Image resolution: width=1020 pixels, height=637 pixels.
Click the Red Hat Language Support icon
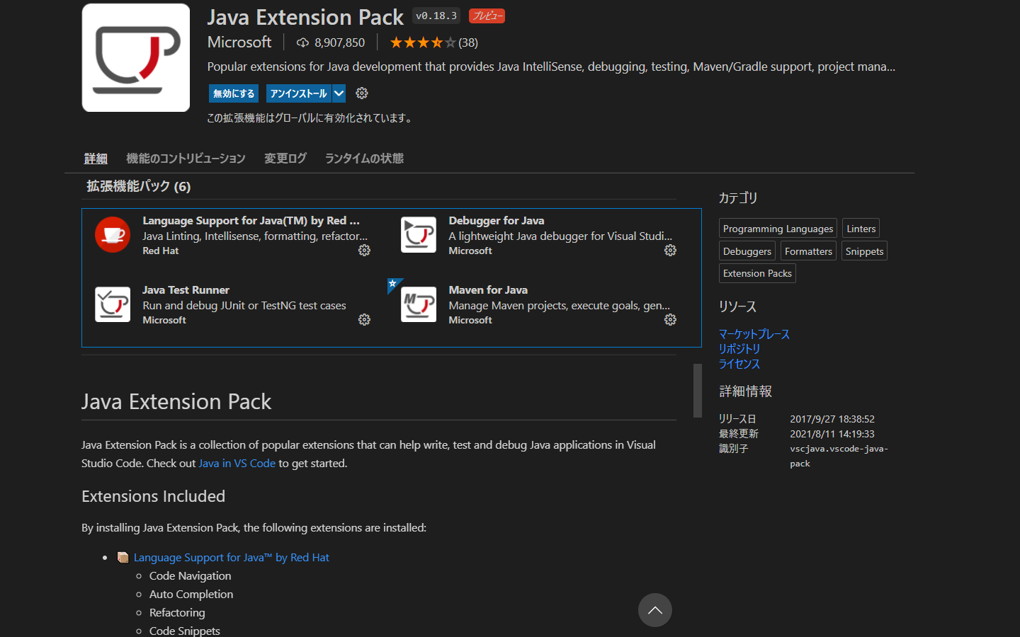[x=113, y=235]
